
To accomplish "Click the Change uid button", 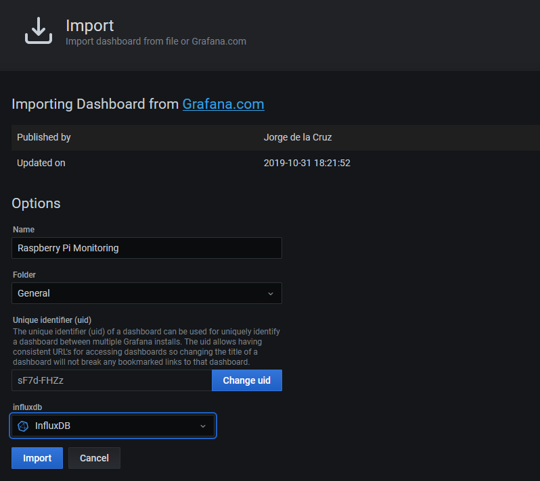I will click(247, 380).
